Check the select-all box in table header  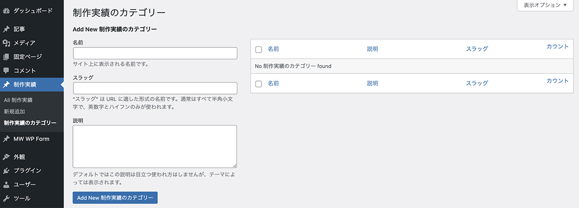point(259,49)
